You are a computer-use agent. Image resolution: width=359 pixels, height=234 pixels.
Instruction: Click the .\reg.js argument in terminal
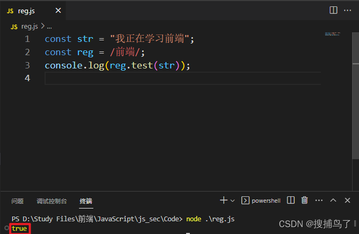220,219
